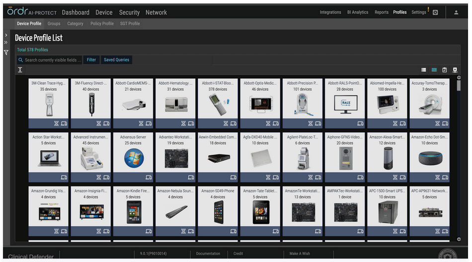Open BI Analytics page

pyautogui.click(x=358, y=12)
